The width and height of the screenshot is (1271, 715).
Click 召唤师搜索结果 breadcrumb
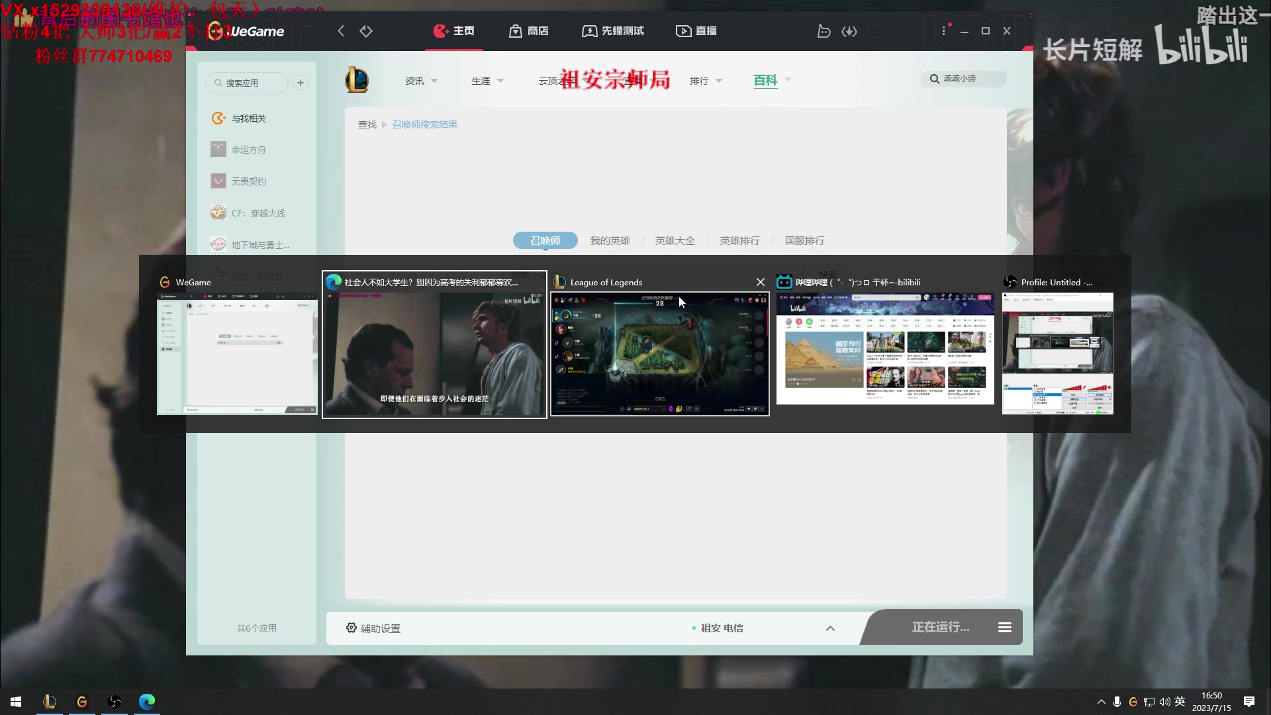[x=424, y=124]
